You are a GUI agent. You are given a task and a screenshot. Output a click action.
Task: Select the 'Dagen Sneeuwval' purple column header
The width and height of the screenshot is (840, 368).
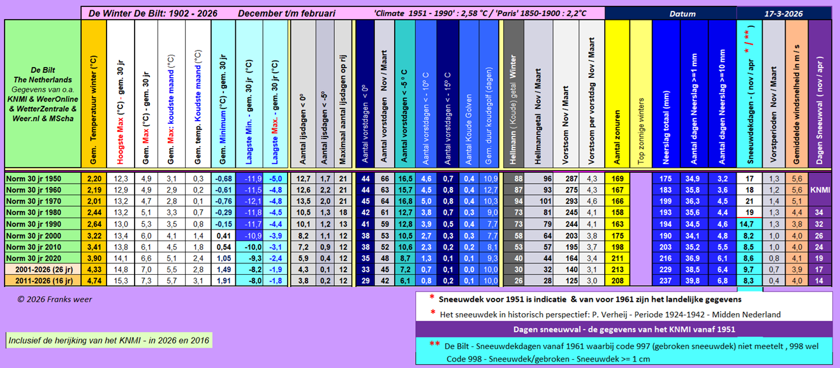point(820,96)
